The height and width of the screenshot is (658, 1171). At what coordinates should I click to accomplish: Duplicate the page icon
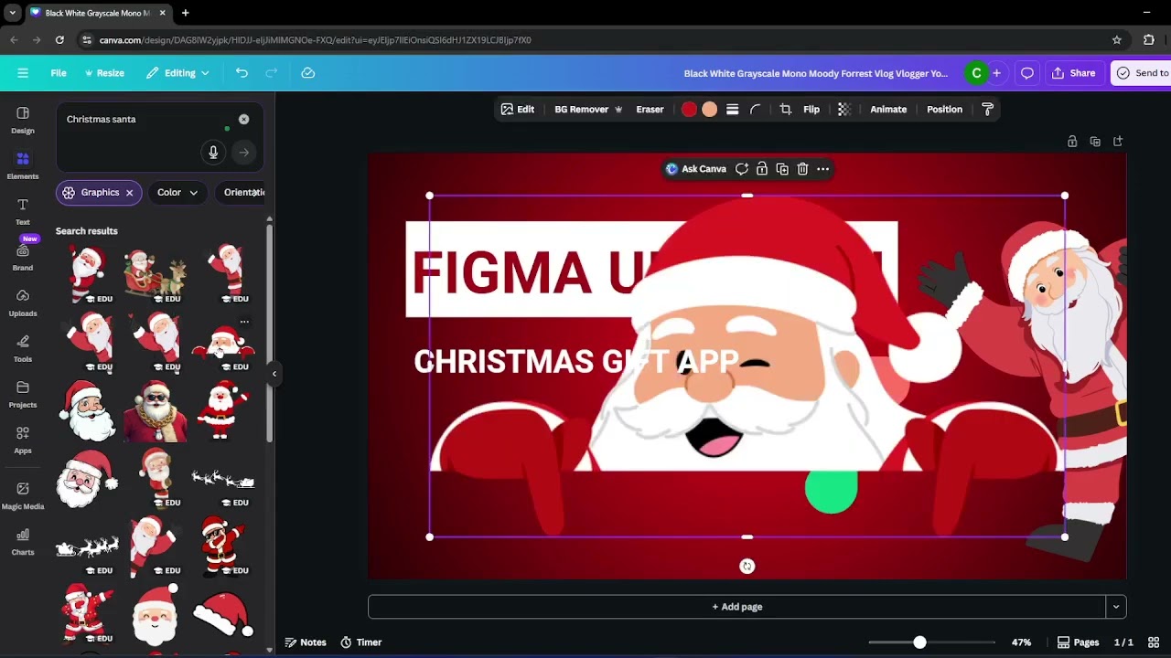[1095, 142]
